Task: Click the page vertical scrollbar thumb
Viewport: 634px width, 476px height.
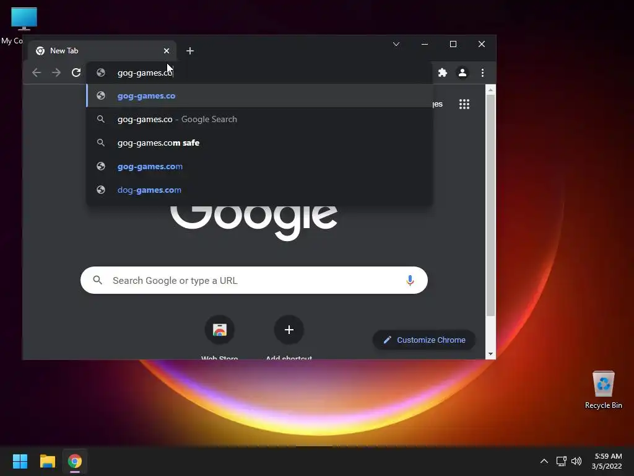Action: click(490, 206)
